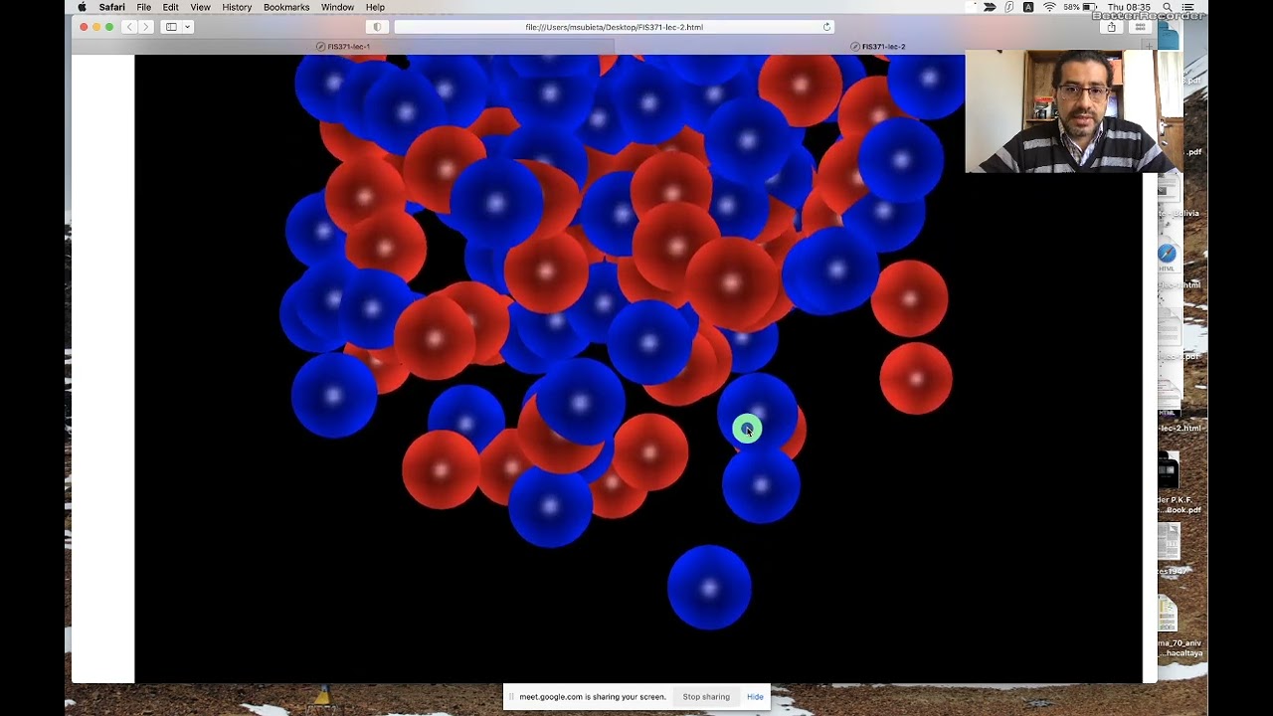Image resolution: width=1273 pixels, height=716 pixels.
Task: Click Stop sharing in the Meet bar
Action: pyautogui.click(x=706, y=697)
